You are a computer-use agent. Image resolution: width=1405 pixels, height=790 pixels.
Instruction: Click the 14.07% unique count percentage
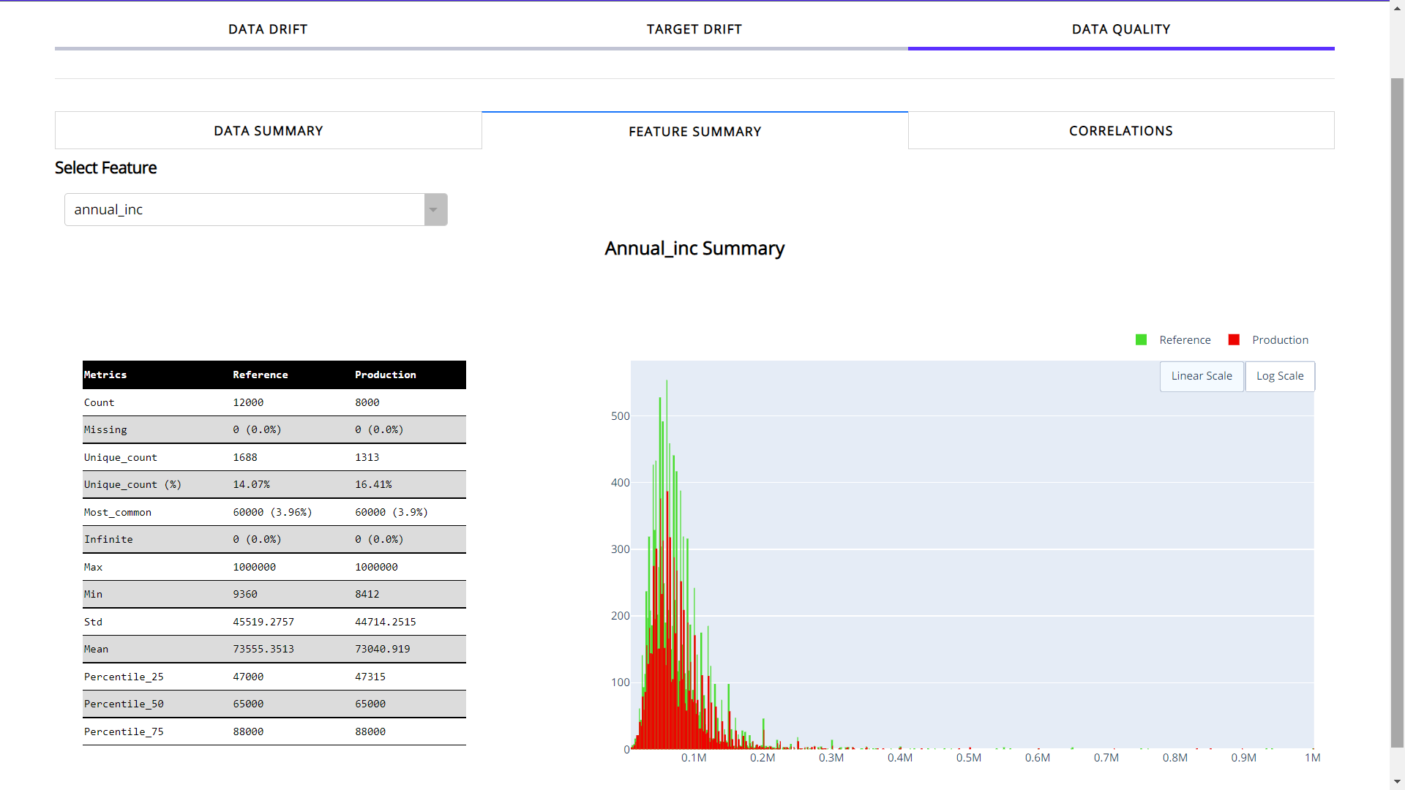pos(251,484)
